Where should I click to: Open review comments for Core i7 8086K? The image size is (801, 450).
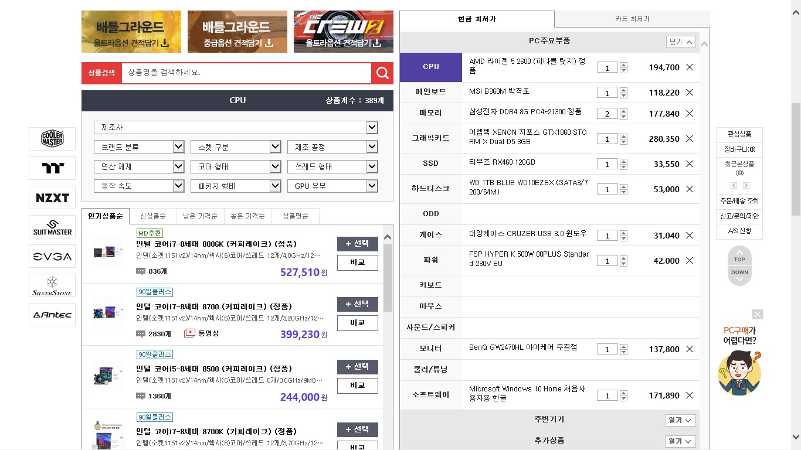click(x=152, y=271)
